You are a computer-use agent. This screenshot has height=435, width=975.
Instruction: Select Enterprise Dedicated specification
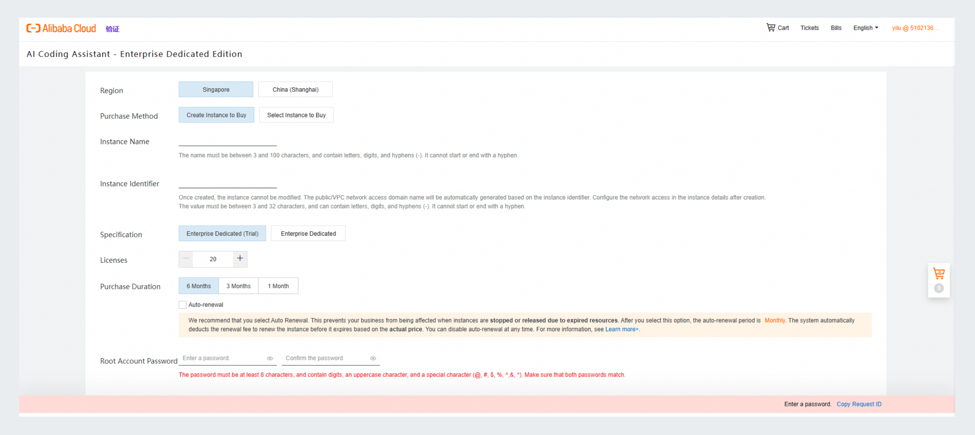tap(308, 234)
